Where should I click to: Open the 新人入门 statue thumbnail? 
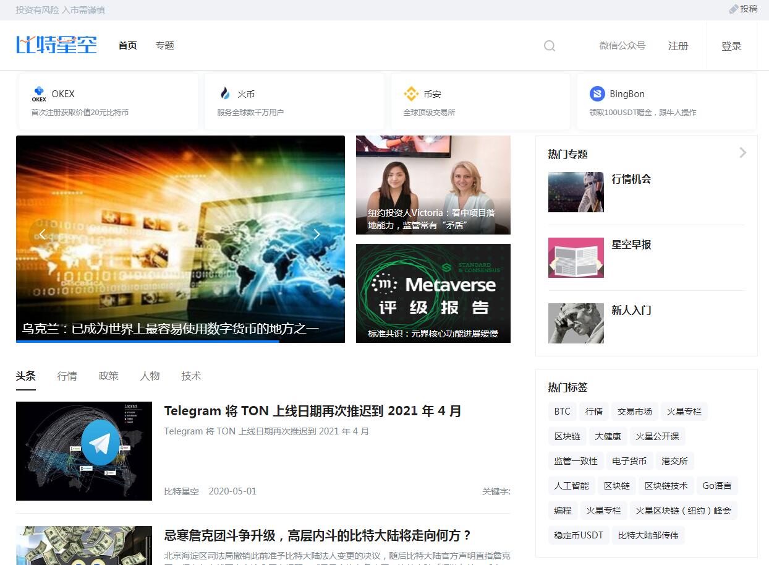[576, 324]
